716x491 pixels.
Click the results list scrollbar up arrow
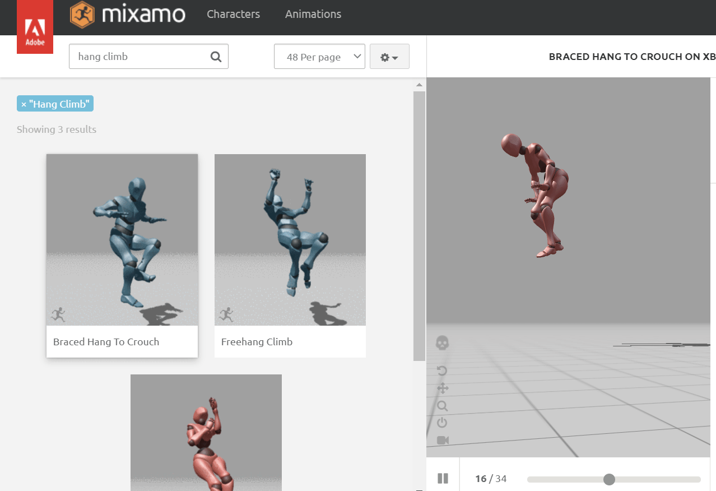tap(419, 85)
